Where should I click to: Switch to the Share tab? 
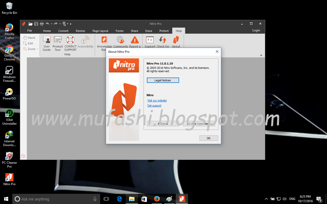(135, 31)
